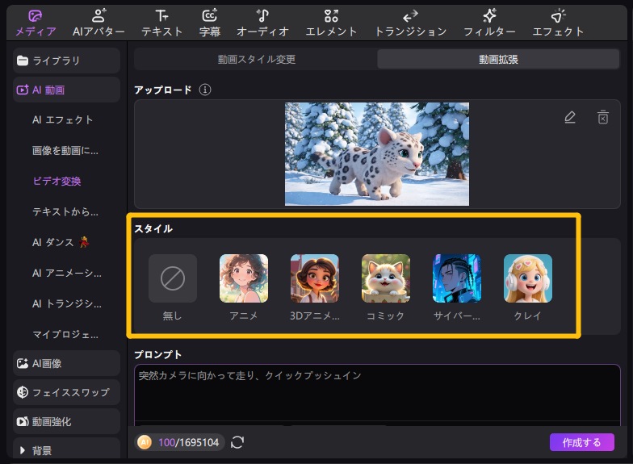Refresh AI credits with the reload icon
The image size is (633, 464).
pos(237,441)
